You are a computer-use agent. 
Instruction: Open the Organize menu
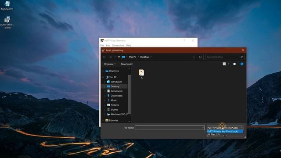click(110, 64)
